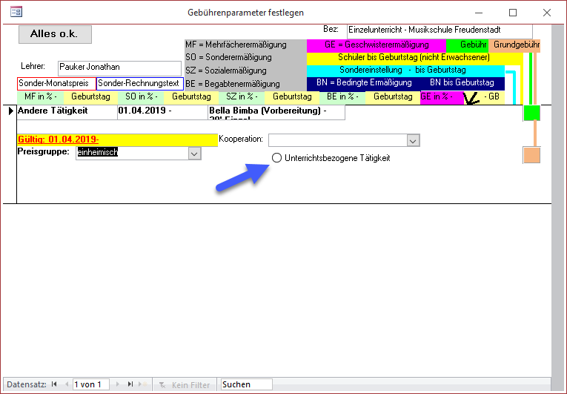Click the Kein Filter indicator
Viewport: 567px width, 394px height.
coord(185,384)
